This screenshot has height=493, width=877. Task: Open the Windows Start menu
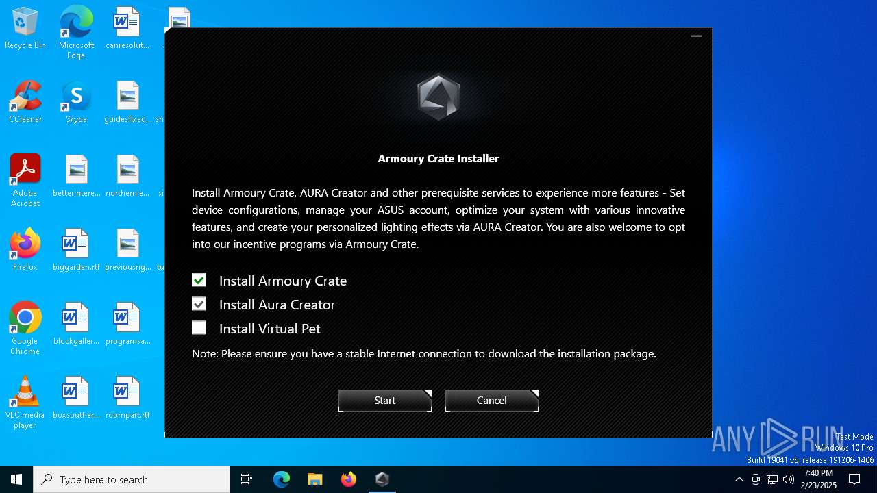pyautogui.click(x=16, y=479)
